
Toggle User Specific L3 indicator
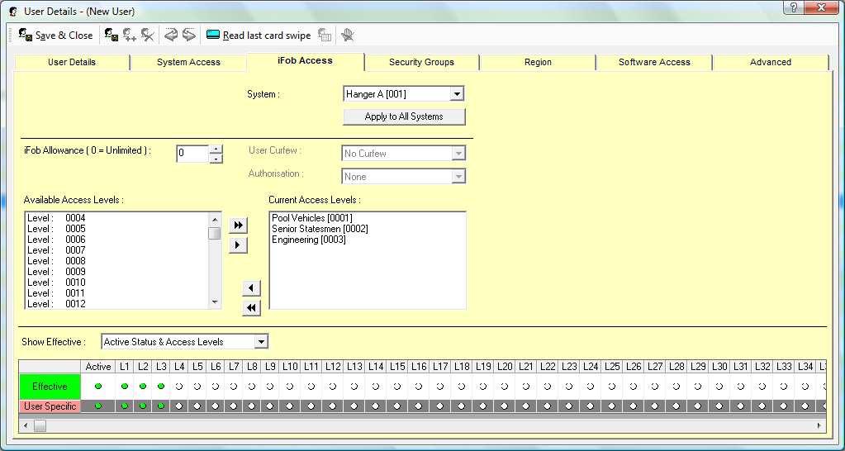tap(161, 406)
